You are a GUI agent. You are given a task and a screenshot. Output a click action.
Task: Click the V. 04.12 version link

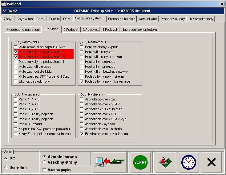click(x=10, y=11)
